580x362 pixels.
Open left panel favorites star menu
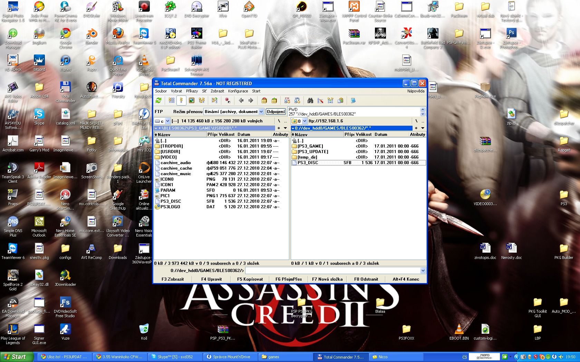coord(279,128)
